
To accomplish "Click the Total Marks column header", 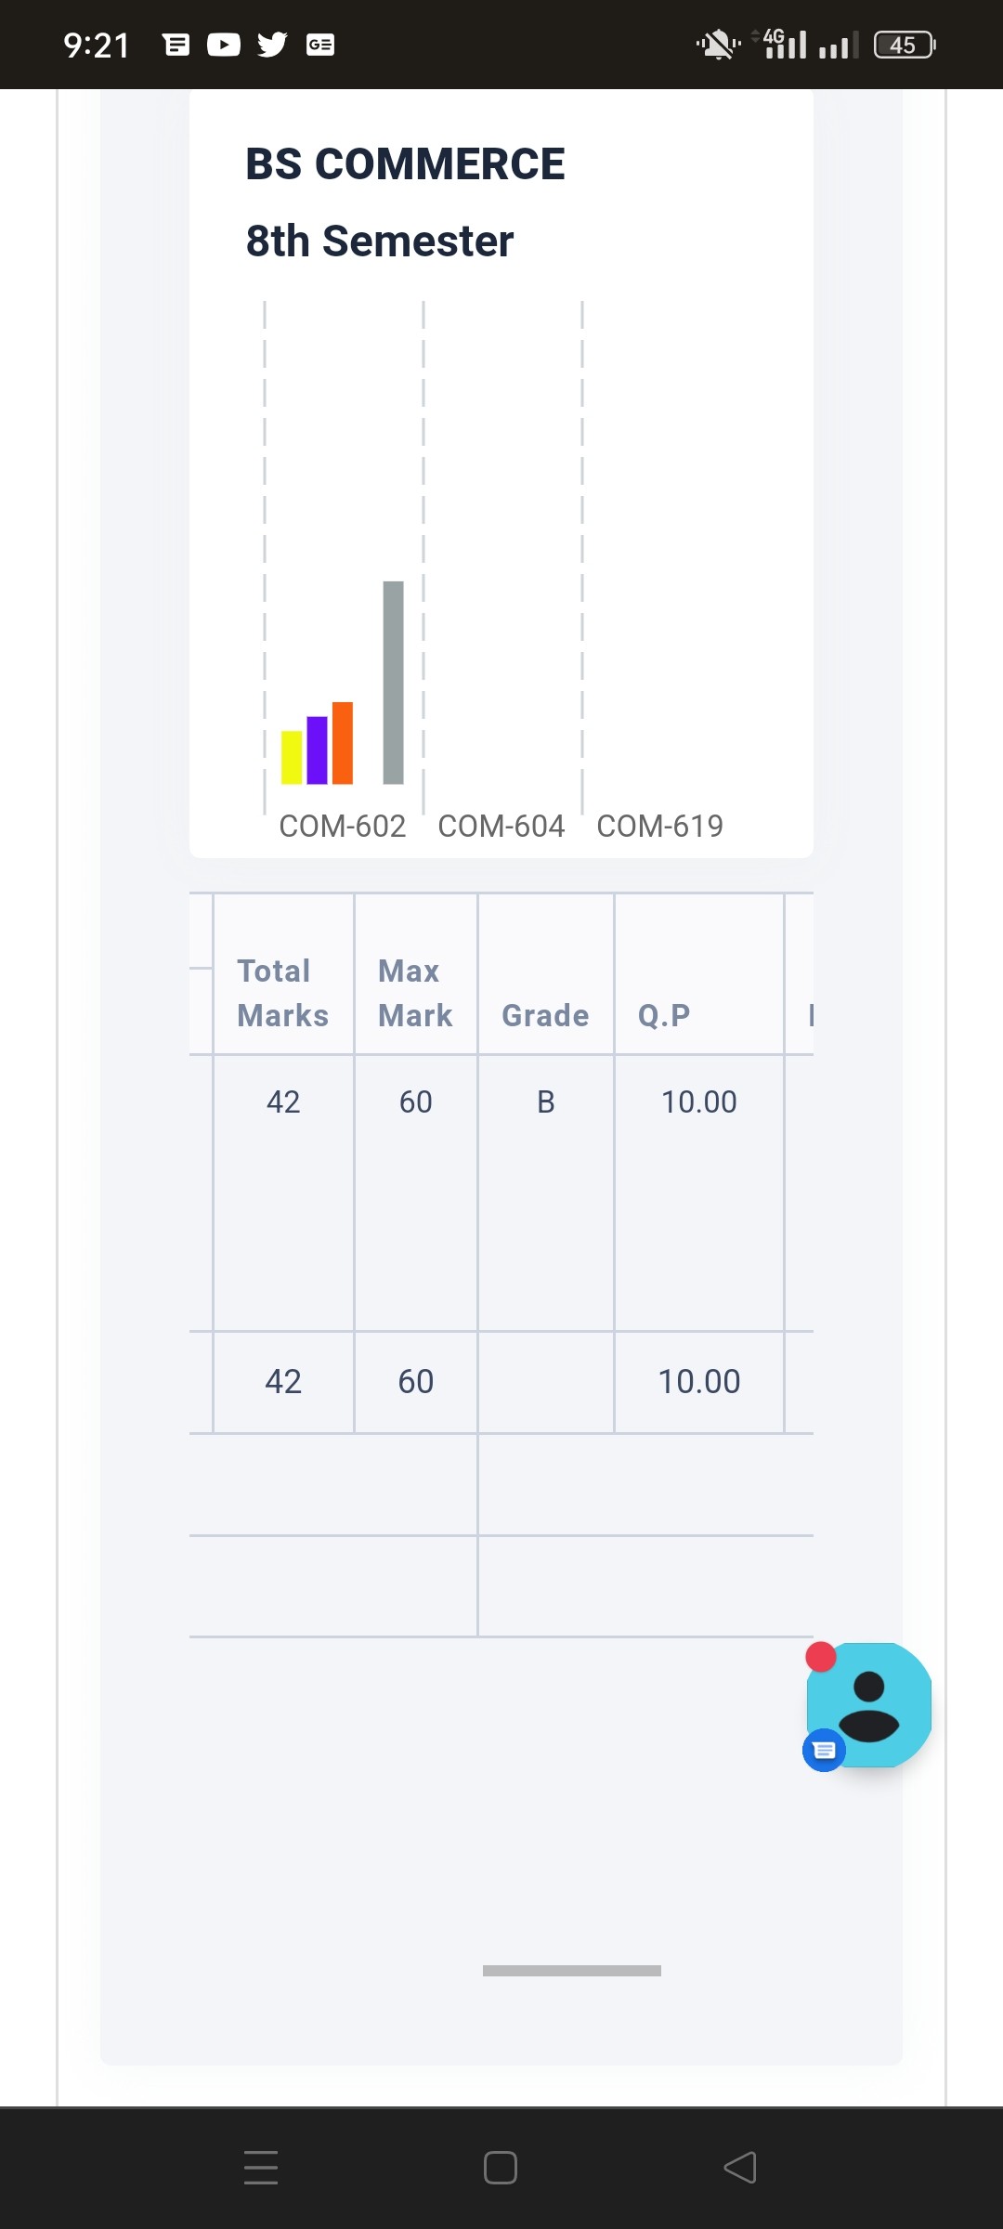I will (x=283, y=993).
